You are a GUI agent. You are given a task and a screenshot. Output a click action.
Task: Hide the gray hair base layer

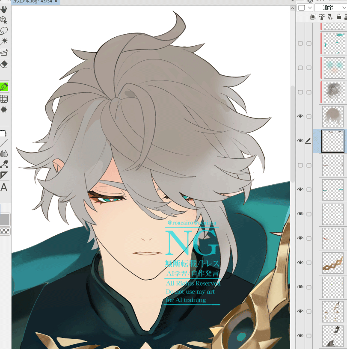point(300,116)
